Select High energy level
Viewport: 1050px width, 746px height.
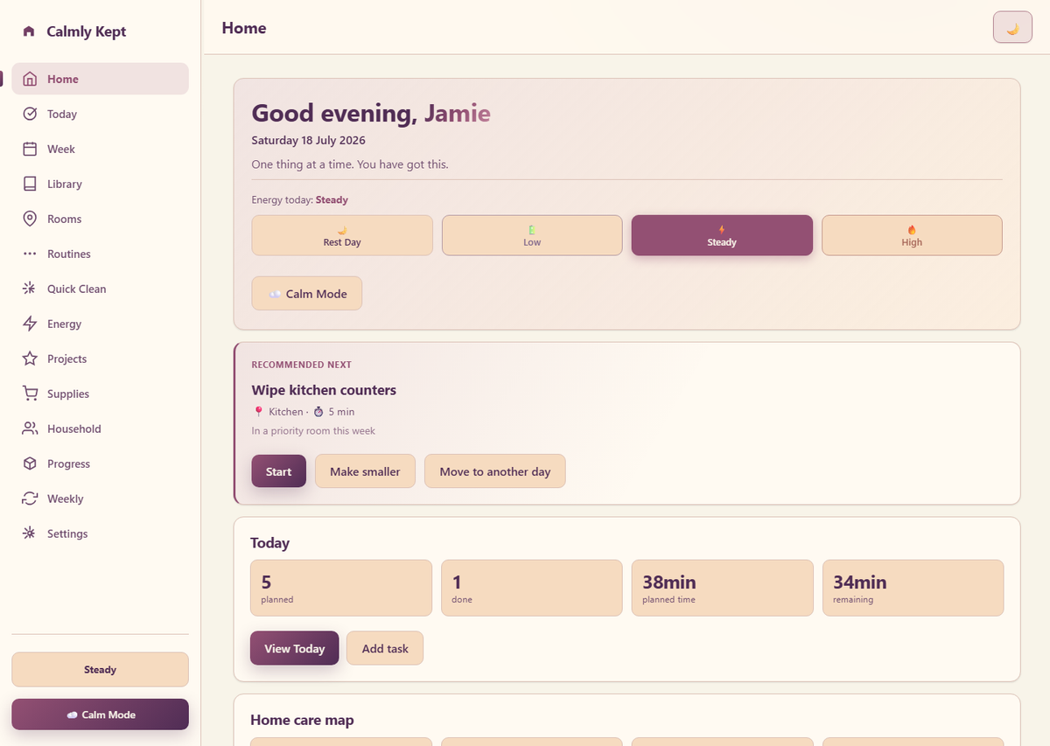point(912,235)
